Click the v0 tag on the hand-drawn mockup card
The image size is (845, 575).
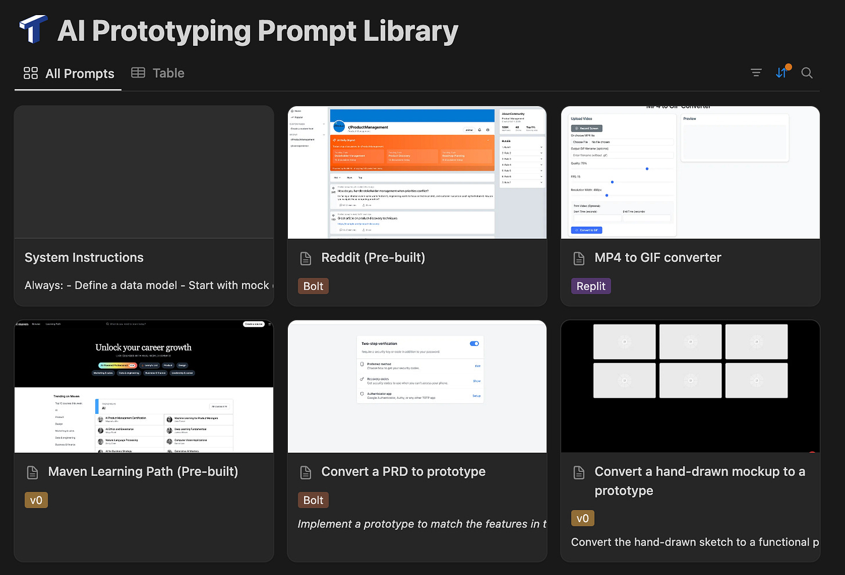[x=583, y=518]
